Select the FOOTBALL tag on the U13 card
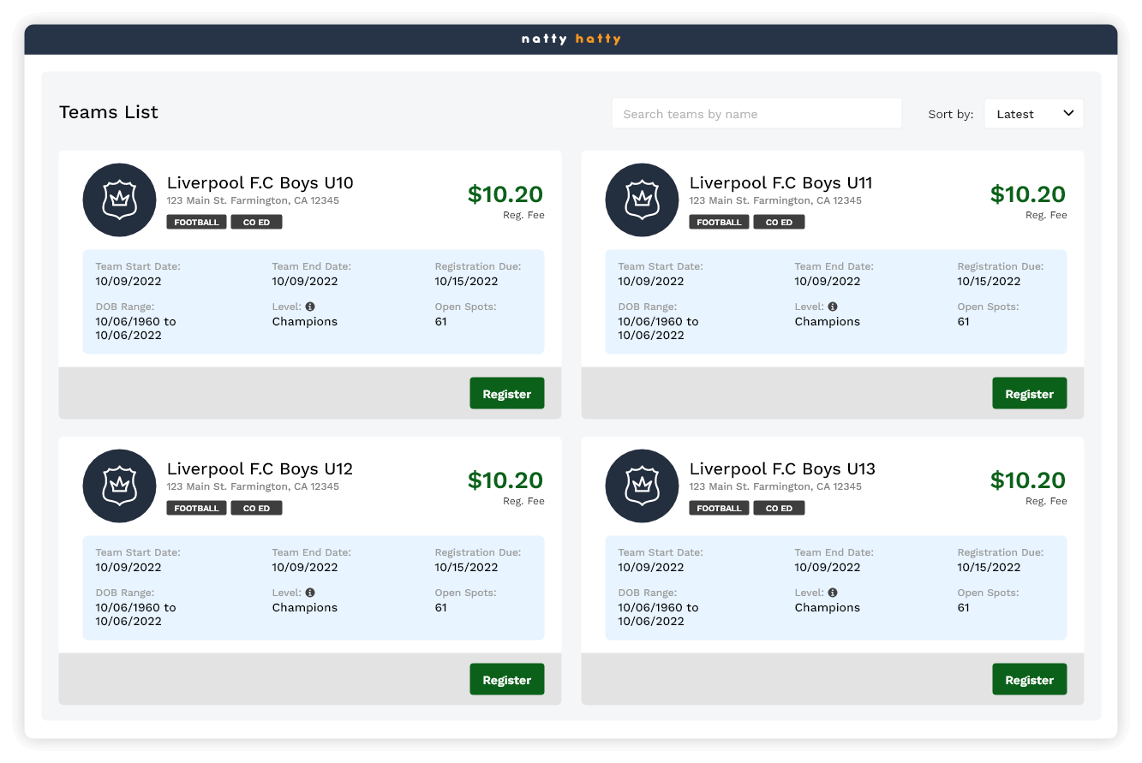 click(719, 508)
